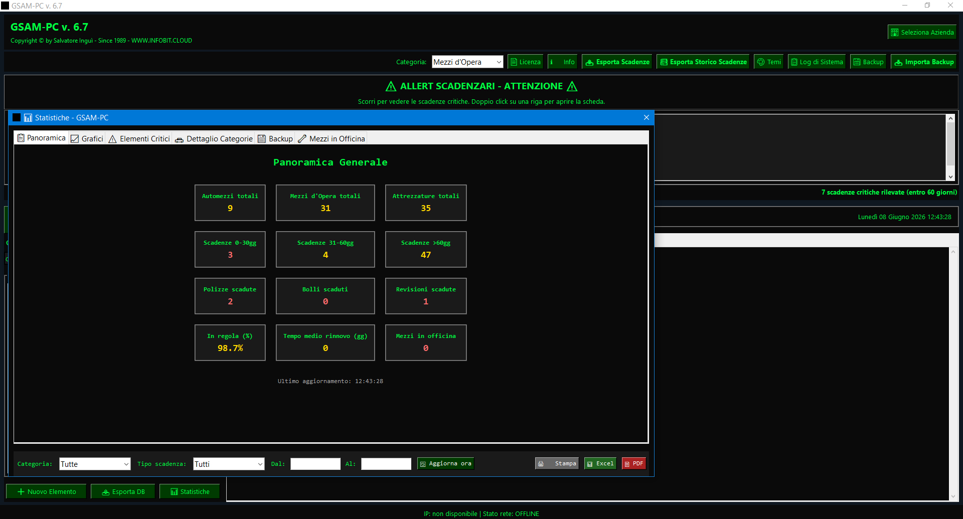Click Esporta Storico Scadenze button
The width and height of the screenshot is (963, 519).
point(703,62)
